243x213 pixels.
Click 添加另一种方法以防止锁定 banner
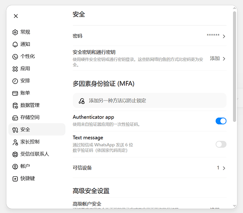(x=150, y=101)
